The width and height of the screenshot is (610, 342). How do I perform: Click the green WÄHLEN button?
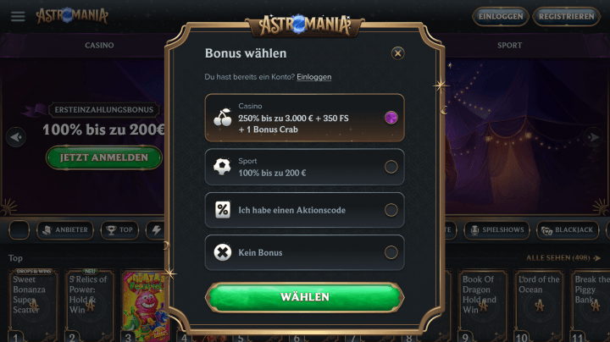tap(305, 297)
